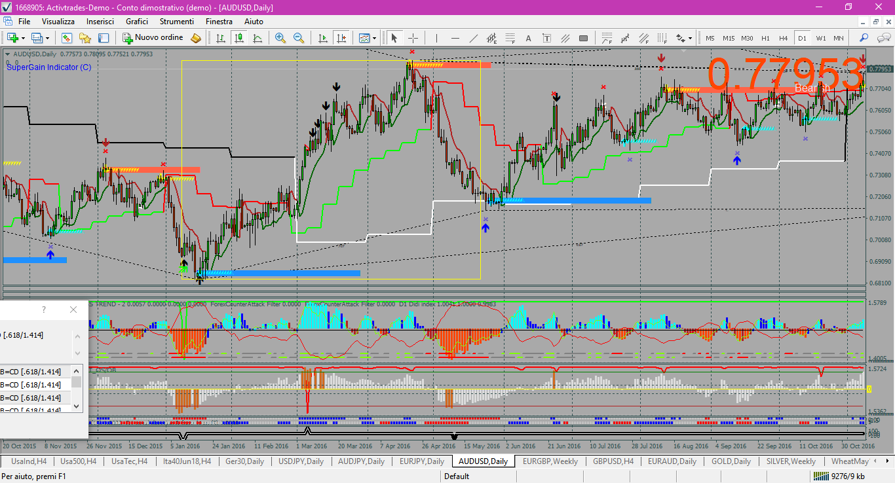The height and width of the screenshot is (483, 895).
Task: Open a new chart window
Action: [x=12, y=38]
